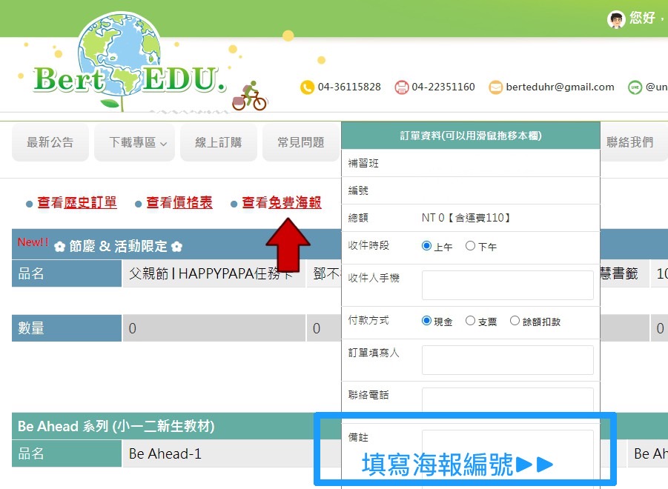Screen dimensions: 668x489
Task: Click the 收件時段 label
Action: (x=368, y=245)
